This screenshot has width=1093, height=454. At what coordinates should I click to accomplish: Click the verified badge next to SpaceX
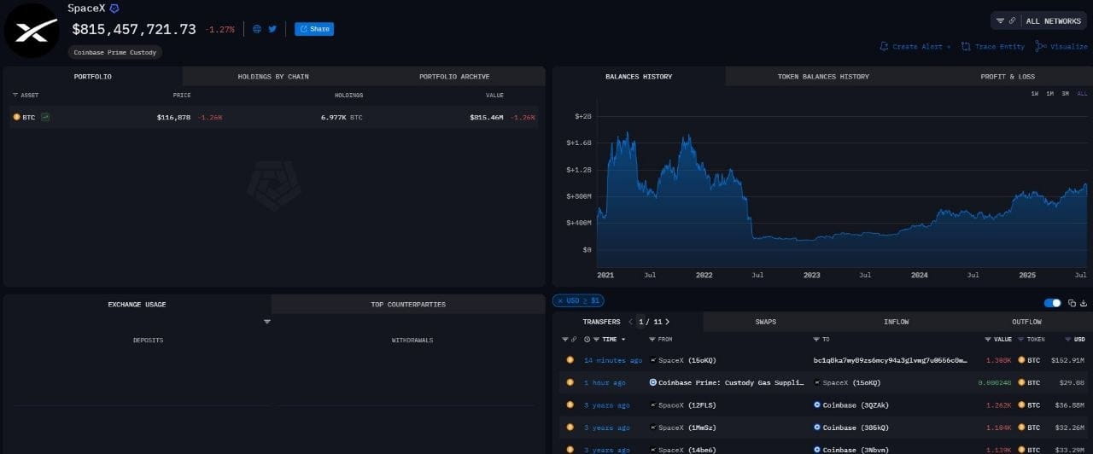[x=114, y=8]
